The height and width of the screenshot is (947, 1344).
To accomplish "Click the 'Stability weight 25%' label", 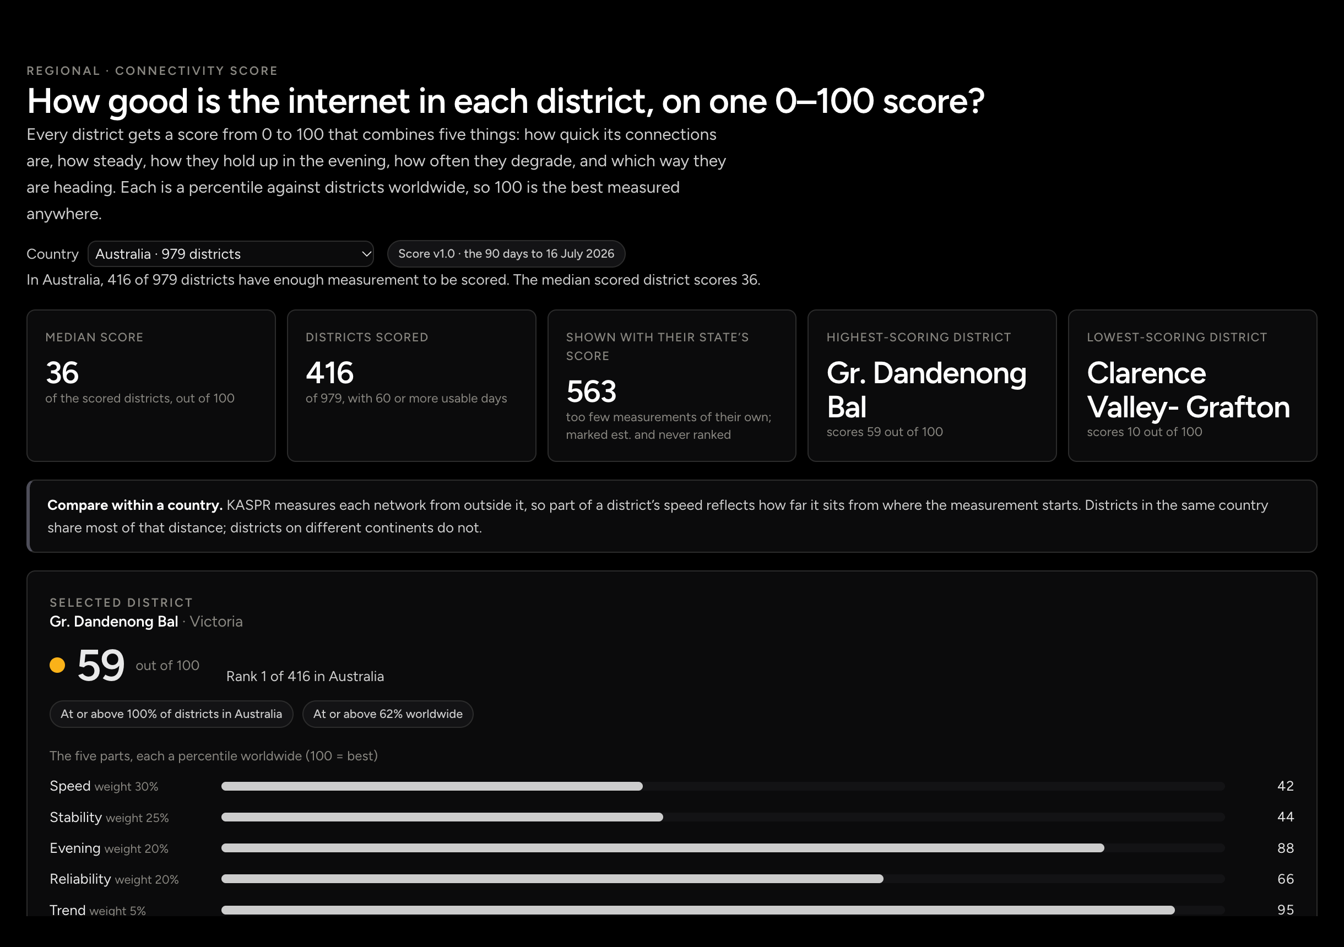I will 109,817.
